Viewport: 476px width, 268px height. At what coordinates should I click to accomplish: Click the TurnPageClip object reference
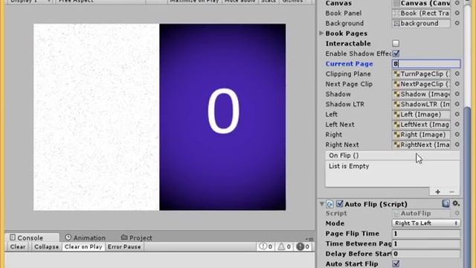(422, 74)
